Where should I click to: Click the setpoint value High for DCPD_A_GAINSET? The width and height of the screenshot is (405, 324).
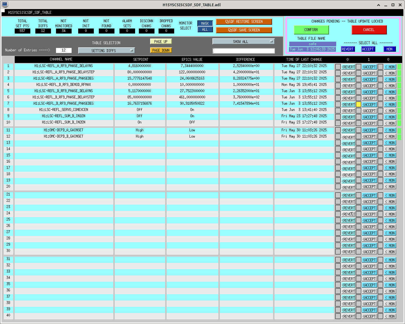click(x=139, y=130)
